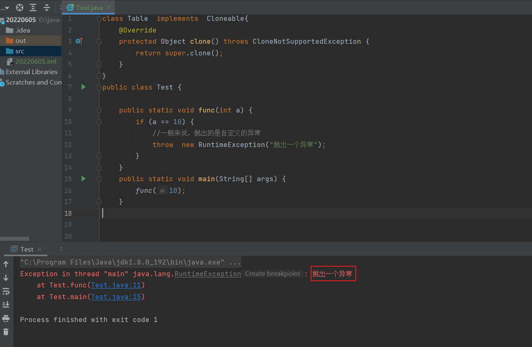Click 'super.clone()' call on line 4
Screen dimensions: 532x347
click(192, 53)
